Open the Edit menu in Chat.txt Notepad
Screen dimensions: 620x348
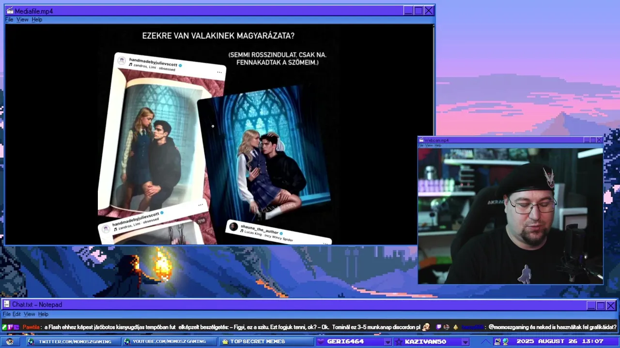[x=16, y=314]
